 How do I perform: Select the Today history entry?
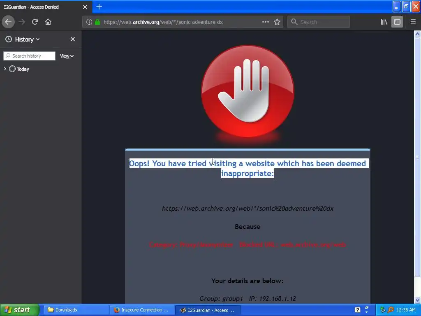[19, 69]
